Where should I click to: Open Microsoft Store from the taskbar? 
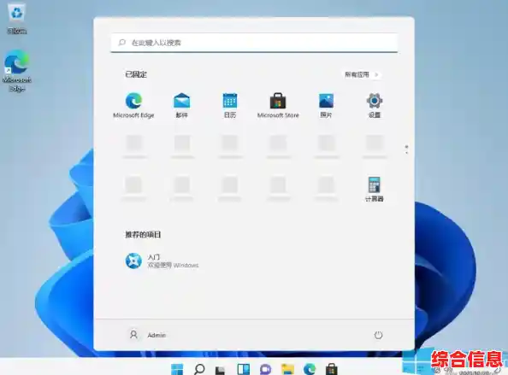(332, 369)
